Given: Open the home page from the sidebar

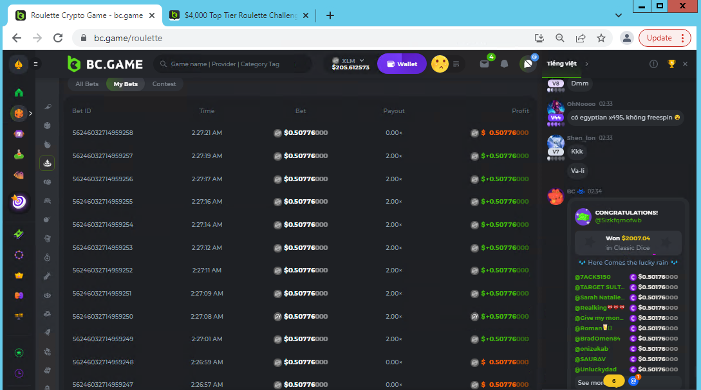Looking at the screenshot, I should coord(19,93).
